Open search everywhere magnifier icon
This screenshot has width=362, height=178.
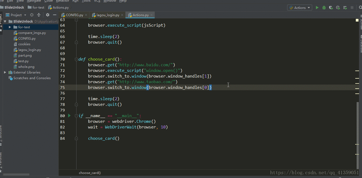pyautogui.click(x=360, y=8)
